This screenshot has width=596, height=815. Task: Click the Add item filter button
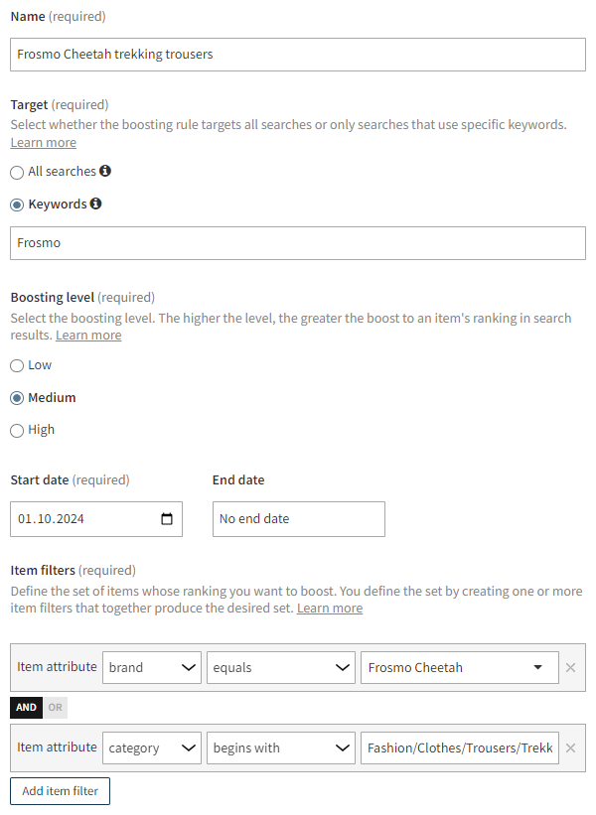pos(60,790)
